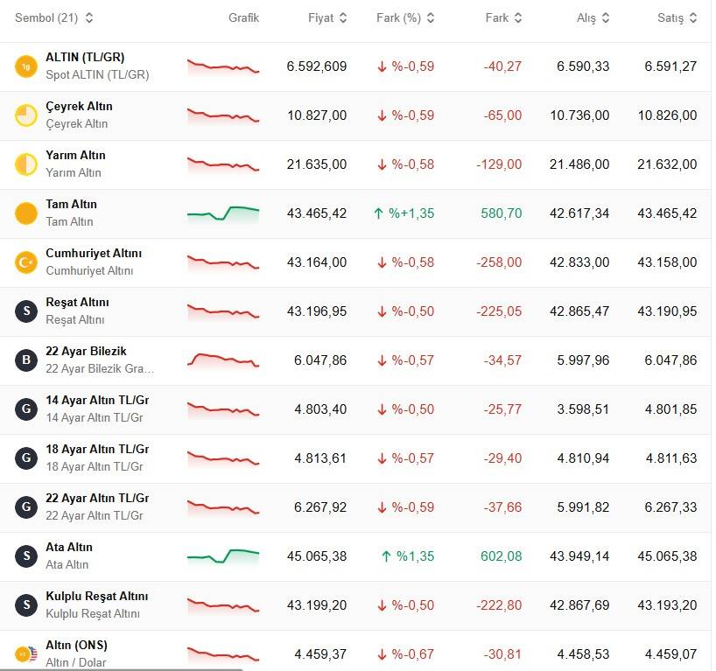Click the 22 Ayar Altın TL/Gr G icon

pyautogui.click(x=26, y=507)
